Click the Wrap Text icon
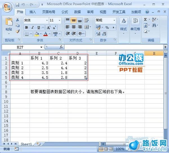The height and width of the screenshot is (153, 169). [x=86, y=20]
